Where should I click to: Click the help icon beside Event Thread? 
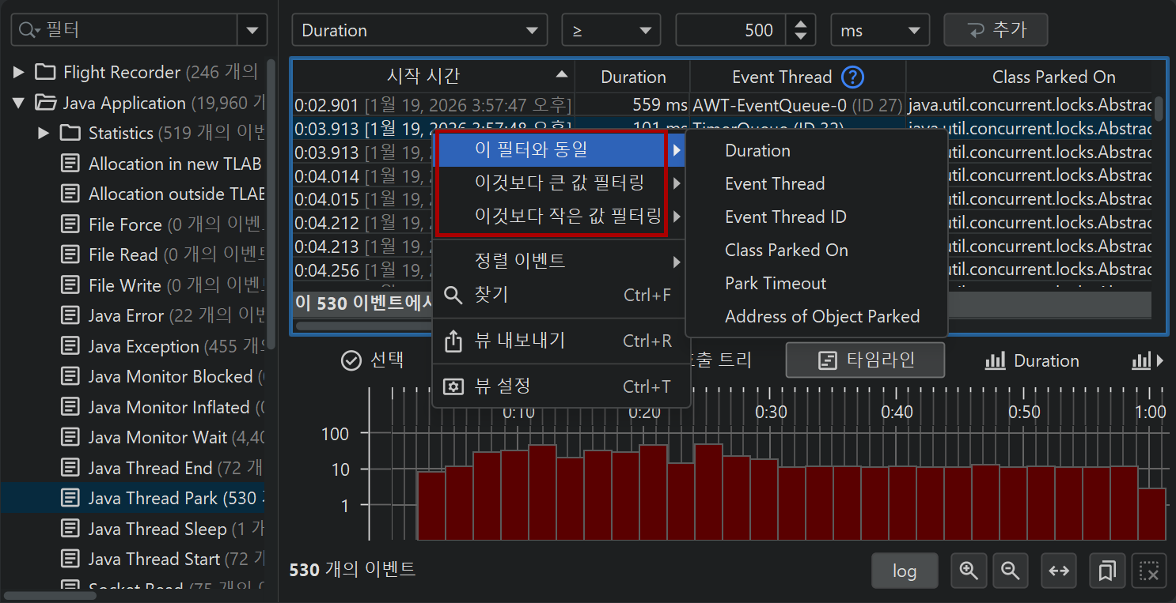(852, 77)
